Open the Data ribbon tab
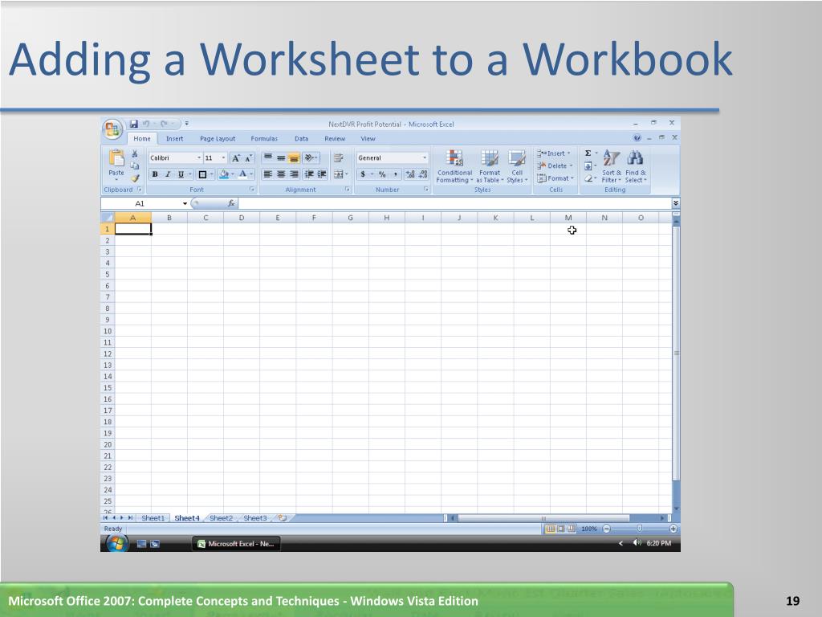 [302, 138]
